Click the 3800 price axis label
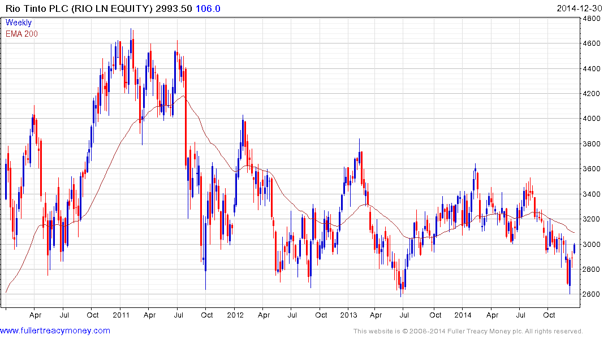Viewport: 608px width, 339px height. [x=592, y=144]
